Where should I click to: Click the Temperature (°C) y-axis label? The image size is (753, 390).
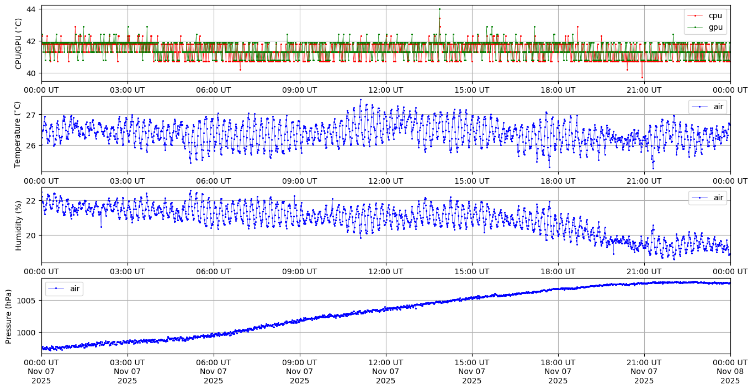point(18,134)
